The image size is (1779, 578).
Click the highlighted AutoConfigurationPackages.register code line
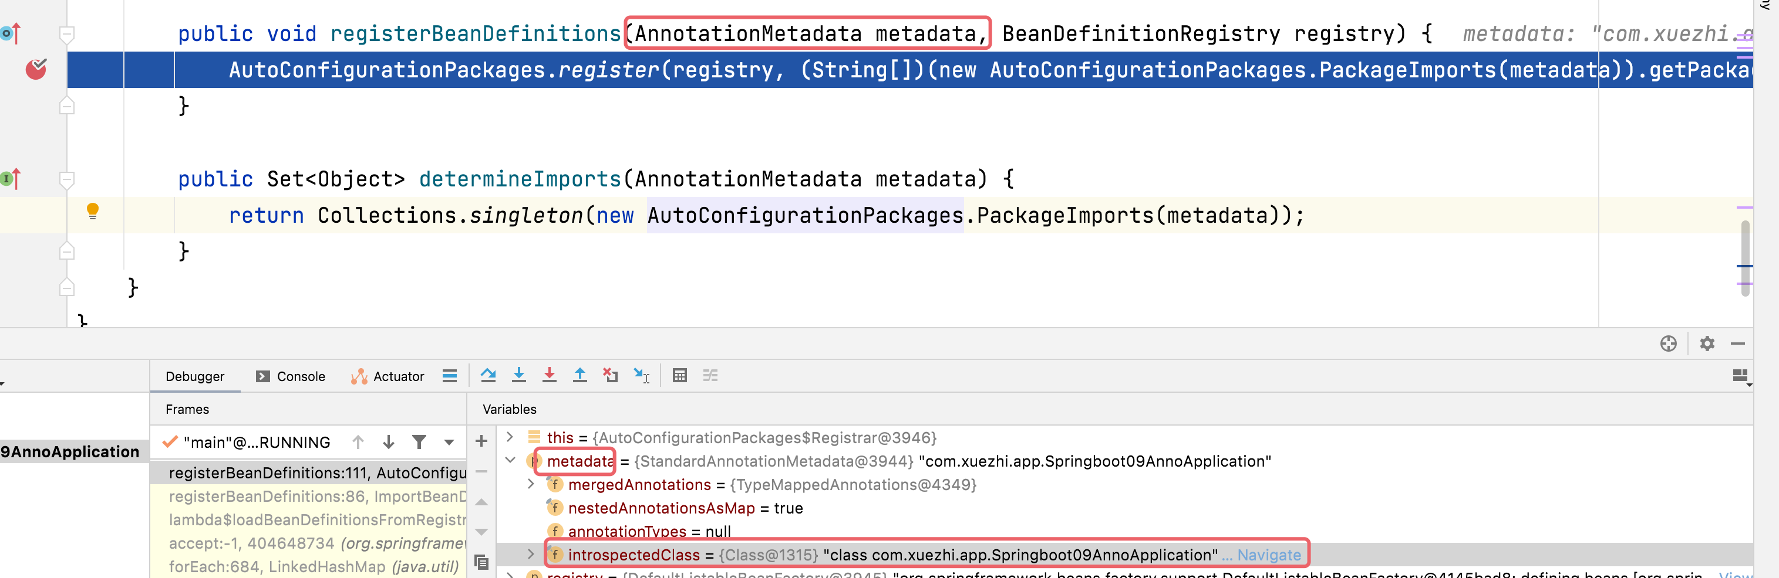point(910,70)
